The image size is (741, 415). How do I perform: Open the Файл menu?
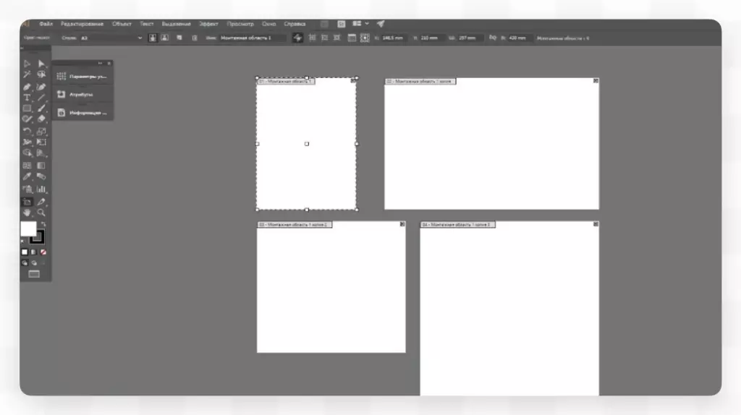click(x=46, y=24)
